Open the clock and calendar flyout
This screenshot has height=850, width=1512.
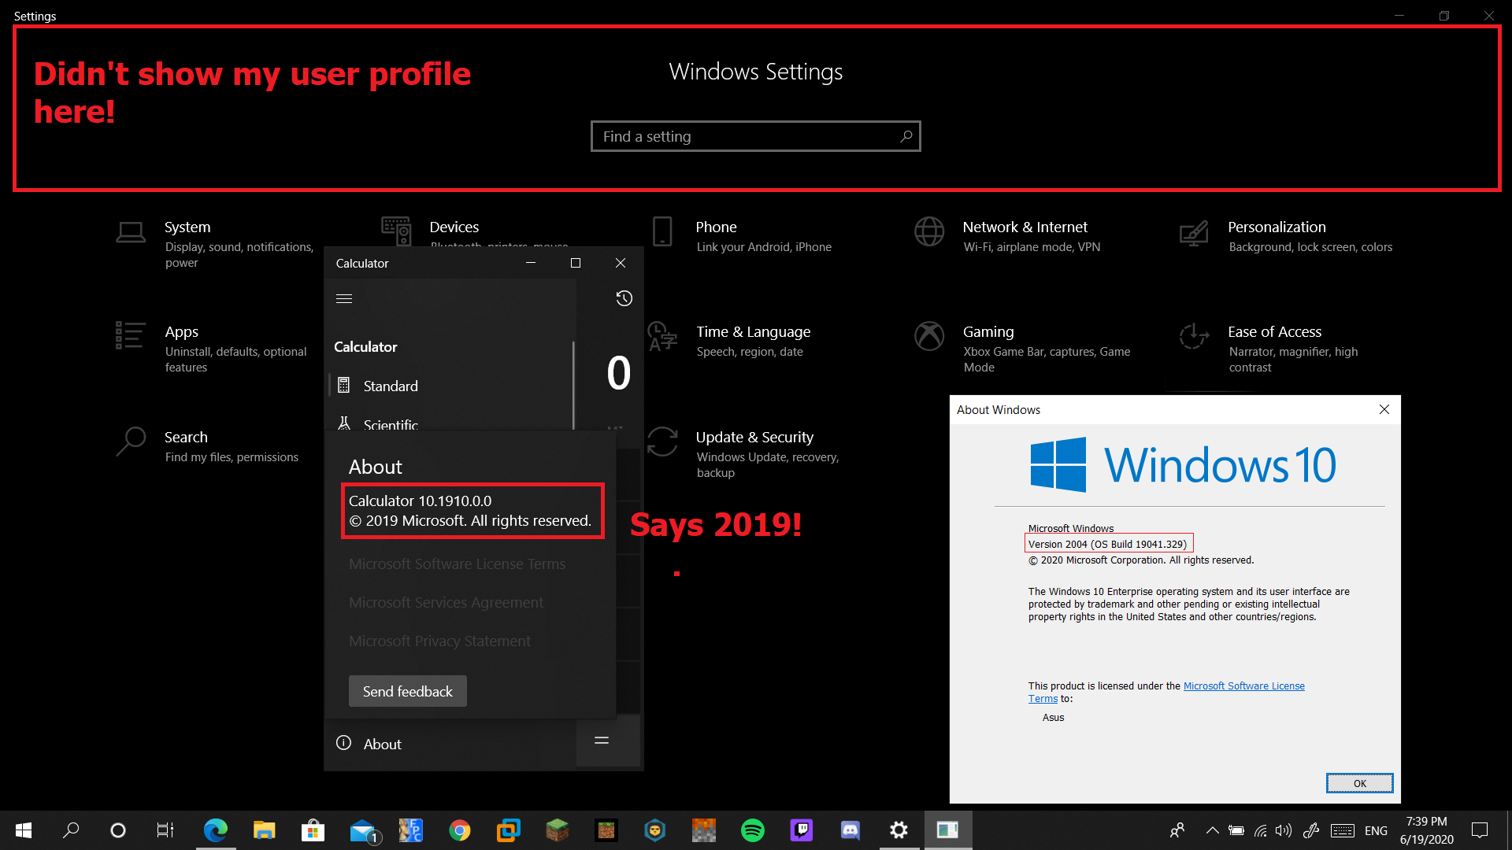[1427, 830]
